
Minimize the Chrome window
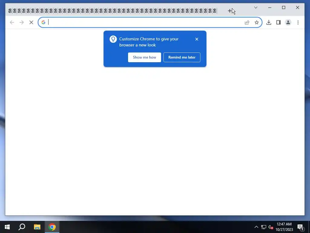[x=270, y=8]
